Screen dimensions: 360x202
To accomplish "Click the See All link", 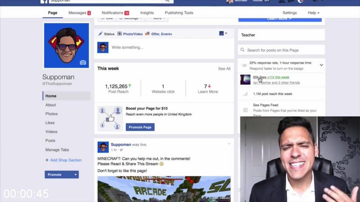I will point(224,69).
